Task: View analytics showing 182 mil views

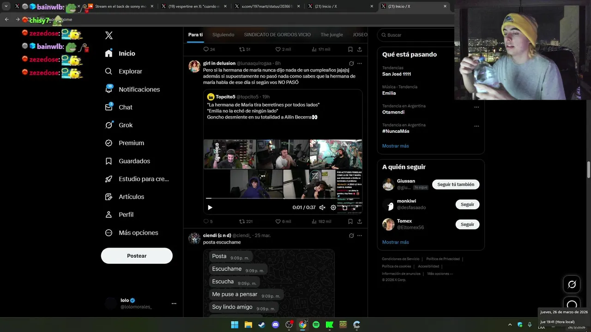Action: click(321, 222)
